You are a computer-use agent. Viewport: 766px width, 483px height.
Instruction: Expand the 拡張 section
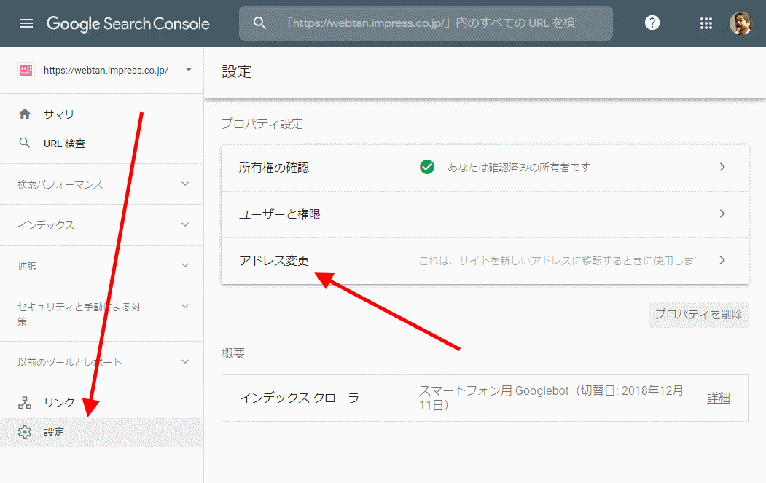(x=185, y=266)
